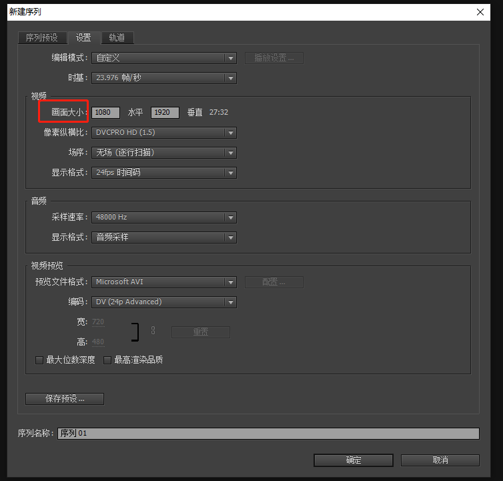
Task: Confirm with the 确定 button
Action: click(x=354, y=460)
